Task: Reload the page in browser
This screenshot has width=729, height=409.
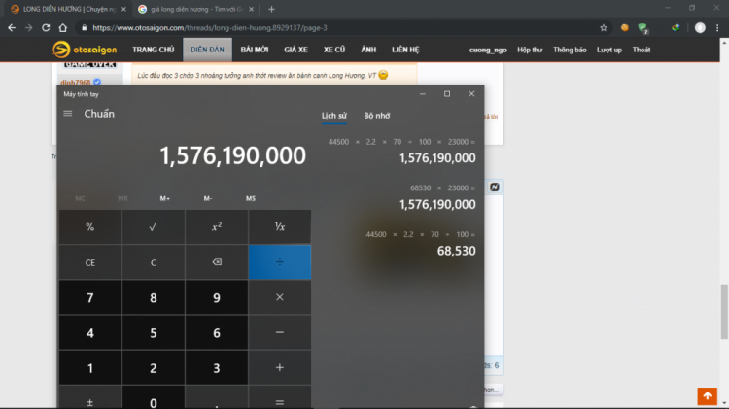Action: point(46,28)
